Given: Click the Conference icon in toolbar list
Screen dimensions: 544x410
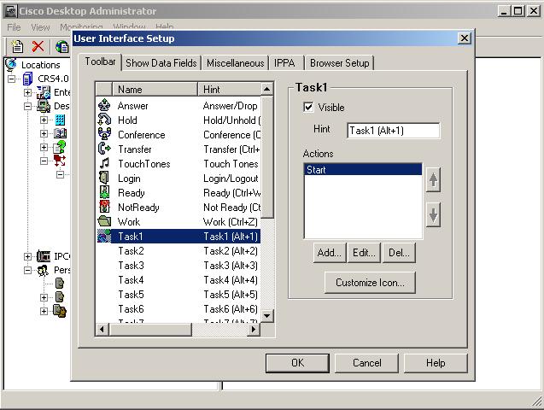Looking at the screenshot, I should click(104, 134).
